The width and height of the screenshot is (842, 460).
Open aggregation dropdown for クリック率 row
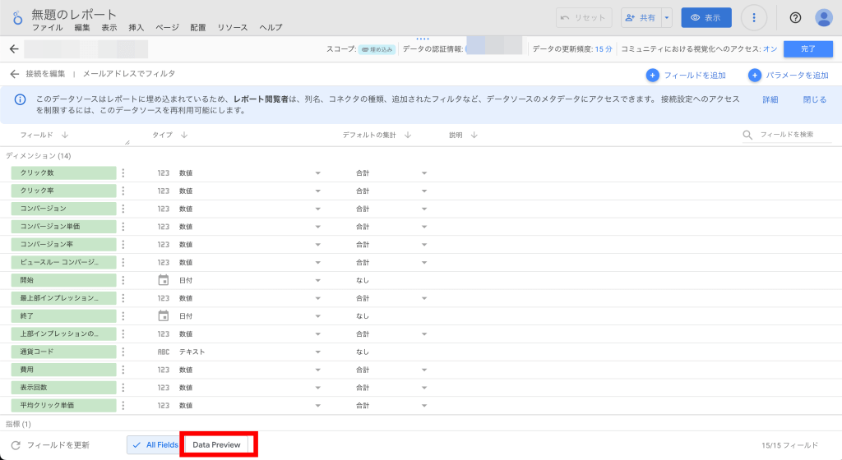423,191
